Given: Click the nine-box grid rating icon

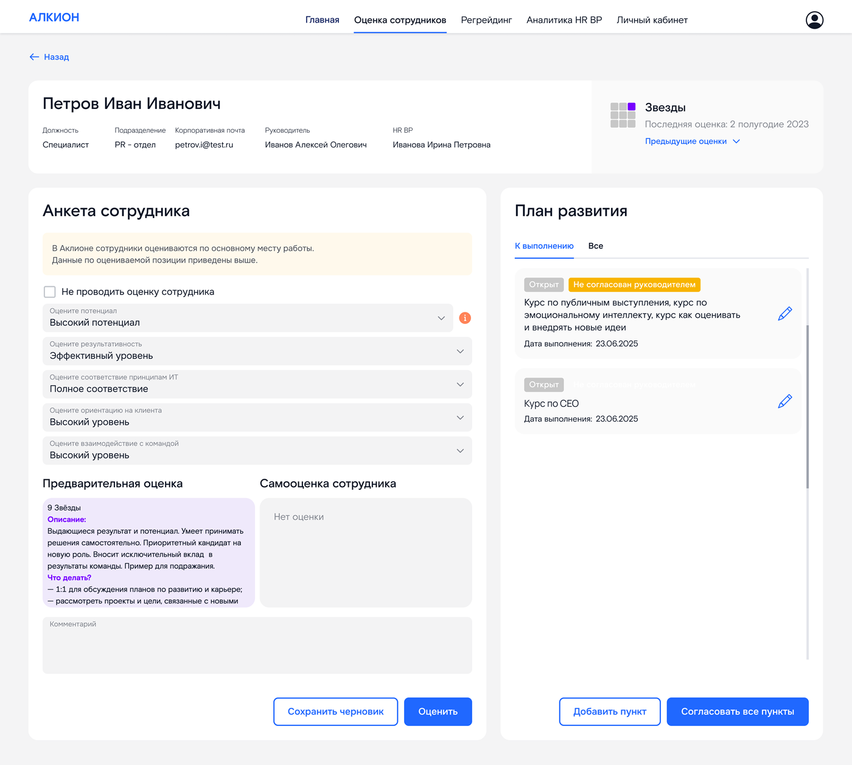Looking at the screenshot, I should pos(623,115).
